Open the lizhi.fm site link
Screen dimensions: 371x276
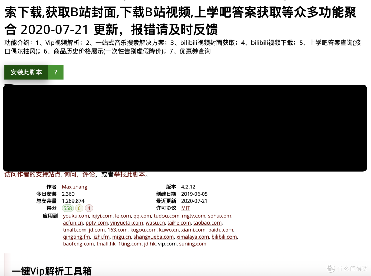(x=101, y=237)
